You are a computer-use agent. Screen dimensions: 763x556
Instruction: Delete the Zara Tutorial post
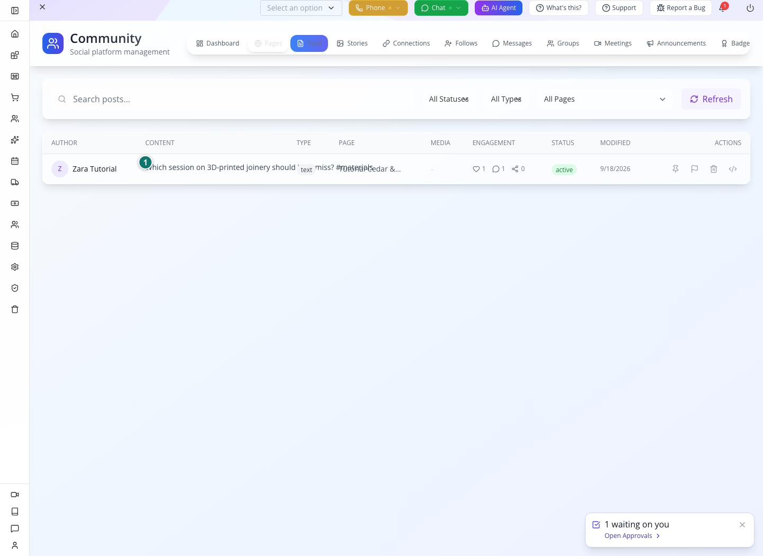tap(714, 169)
